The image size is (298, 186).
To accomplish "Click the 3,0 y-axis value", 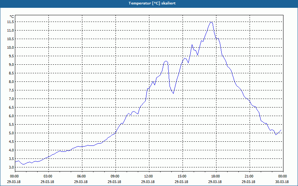I will [11, 167].
